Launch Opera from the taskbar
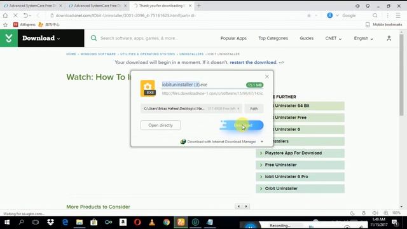The image size is (407, 229). (137, 222)
